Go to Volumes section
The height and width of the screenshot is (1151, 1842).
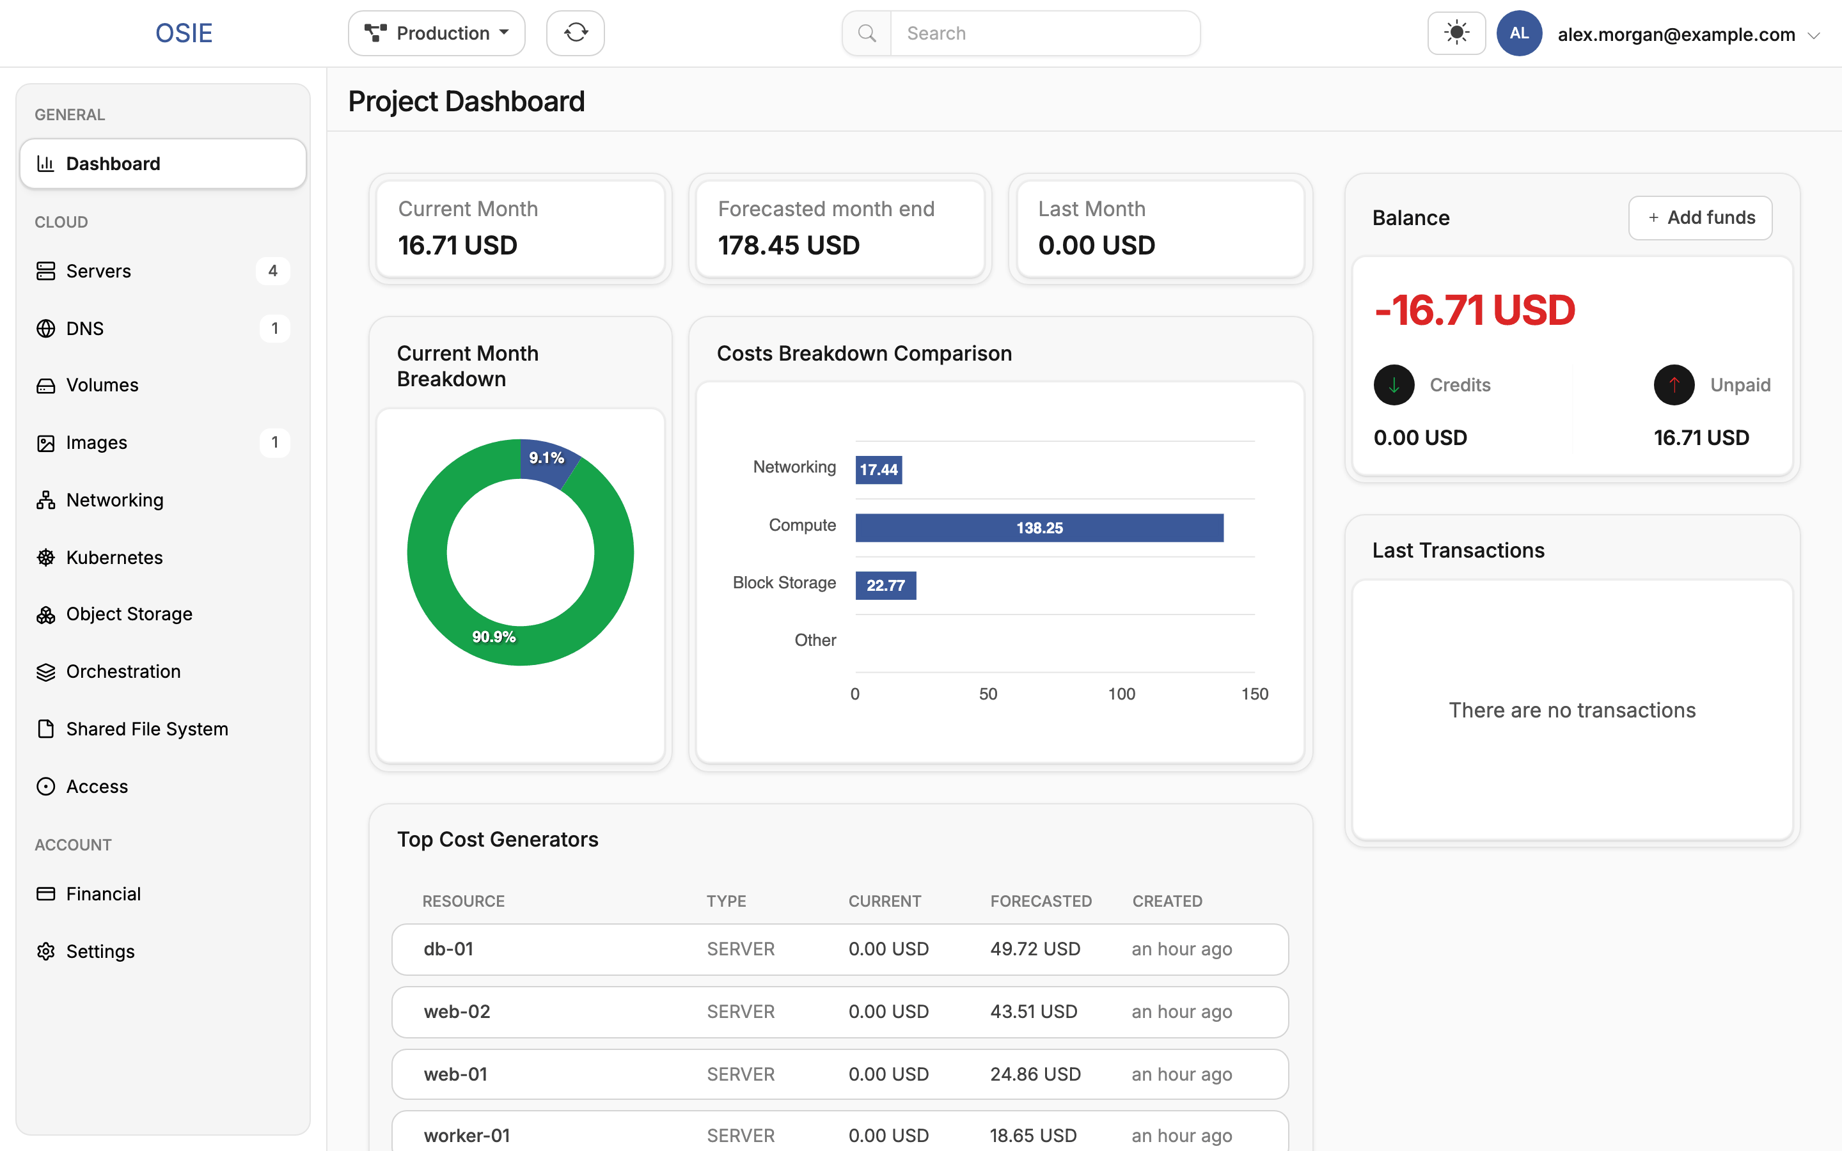pyautogui.click(x=163, y=385)
